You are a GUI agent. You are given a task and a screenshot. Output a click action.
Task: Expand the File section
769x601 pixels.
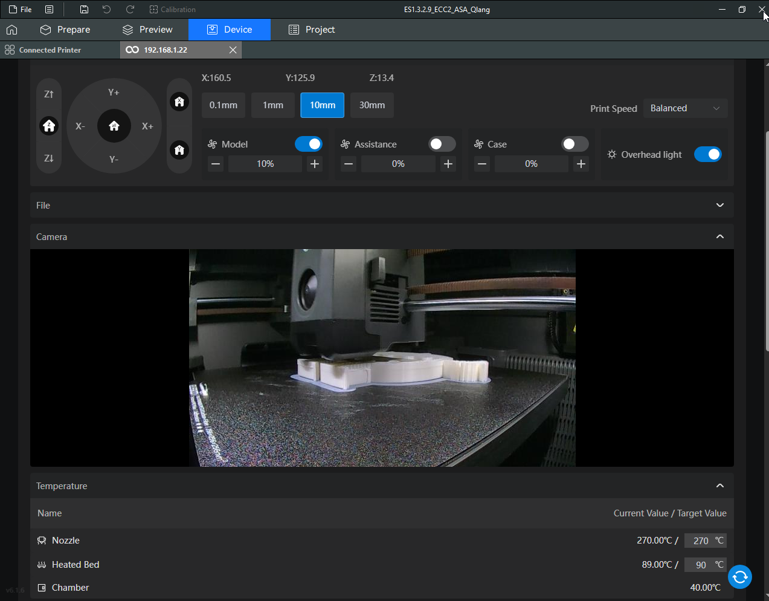point(719,205)
